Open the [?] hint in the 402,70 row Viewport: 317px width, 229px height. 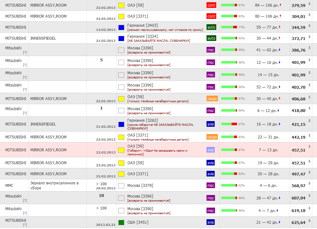25,90
